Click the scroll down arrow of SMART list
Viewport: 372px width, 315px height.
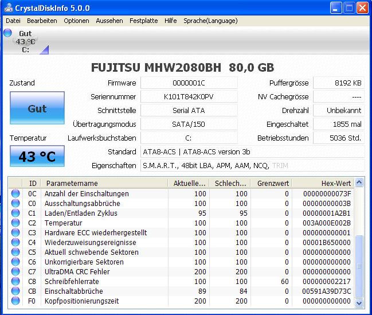click(359, 303)
